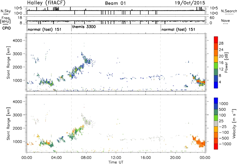Image resolution: width=237 pixels, height=164 pixels.
Task: Click the "100" tick on Velocity colorbar
Action: click(222, 115)
